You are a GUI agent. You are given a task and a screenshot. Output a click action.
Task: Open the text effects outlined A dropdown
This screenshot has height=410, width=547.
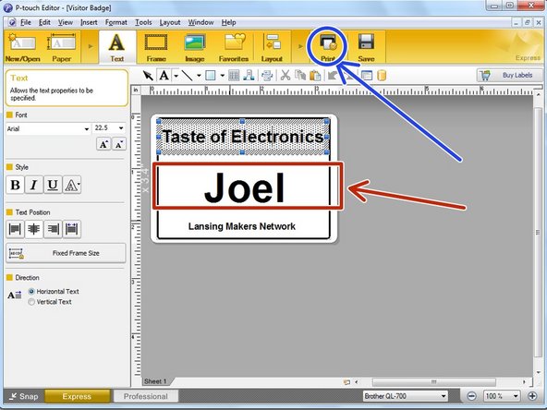click(x=71, y=185)
